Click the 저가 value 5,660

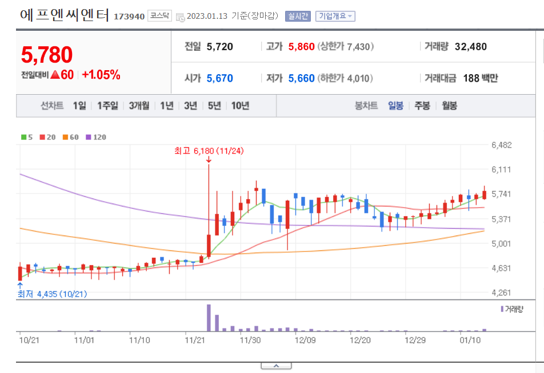(x=302, y=78)
